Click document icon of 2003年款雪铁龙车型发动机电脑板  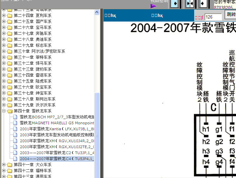pyautogui.click(x=15, y=135)
